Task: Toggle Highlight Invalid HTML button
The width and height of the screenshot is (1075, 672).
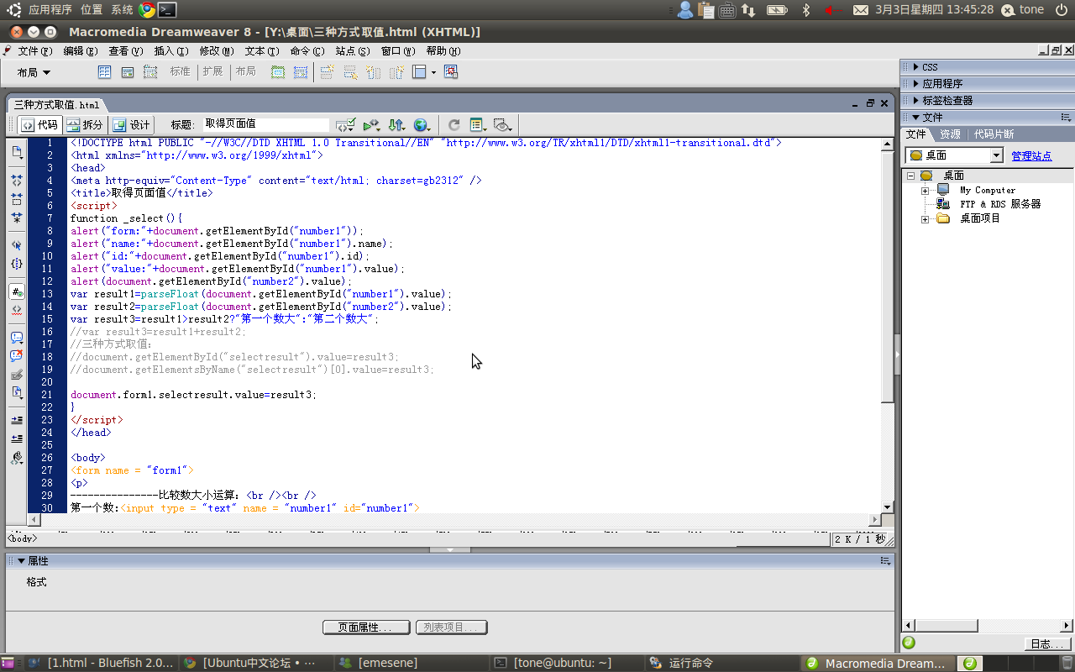Action: click(17, 310)
